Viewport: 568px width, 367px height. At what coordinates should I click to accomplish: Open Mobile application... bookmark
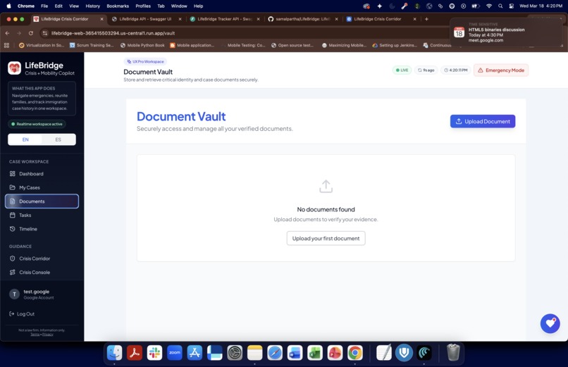pyautogui.click(x=192, y=45)
